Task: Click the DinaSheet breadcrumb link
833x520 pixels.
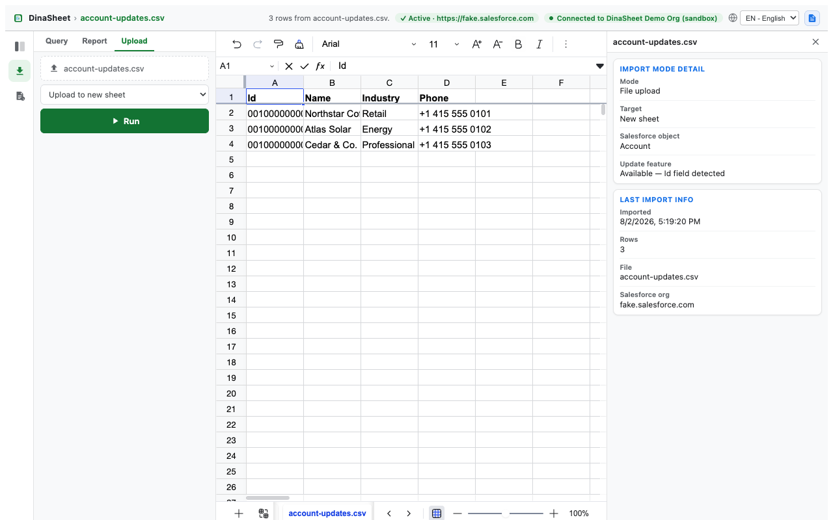Action: coord(49,18)
